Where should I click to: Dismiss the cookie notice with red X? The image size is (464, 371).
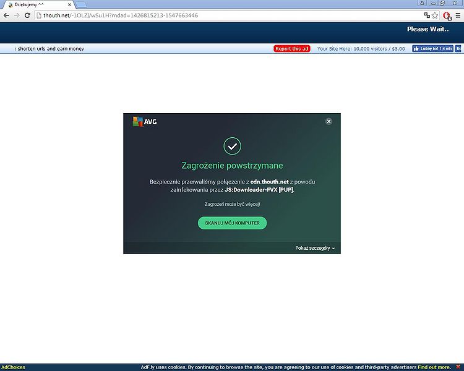click(x=458, y=367)
